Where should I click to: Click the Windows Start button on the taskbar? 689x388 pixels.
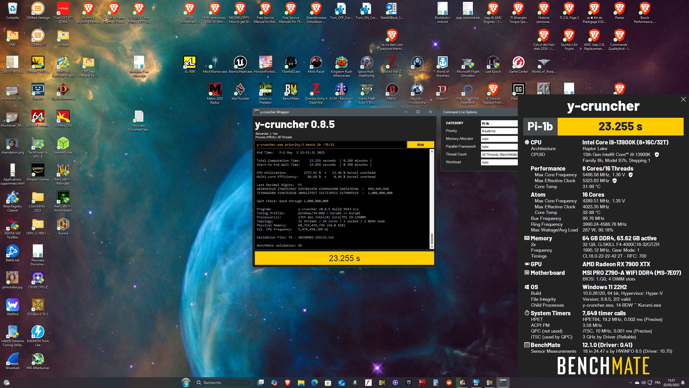coord(186,383)
